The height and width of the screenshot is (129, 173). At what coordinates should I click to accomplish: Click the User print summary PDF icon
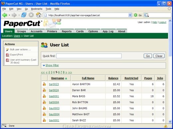pyautogui.click(x=7, y=60)
